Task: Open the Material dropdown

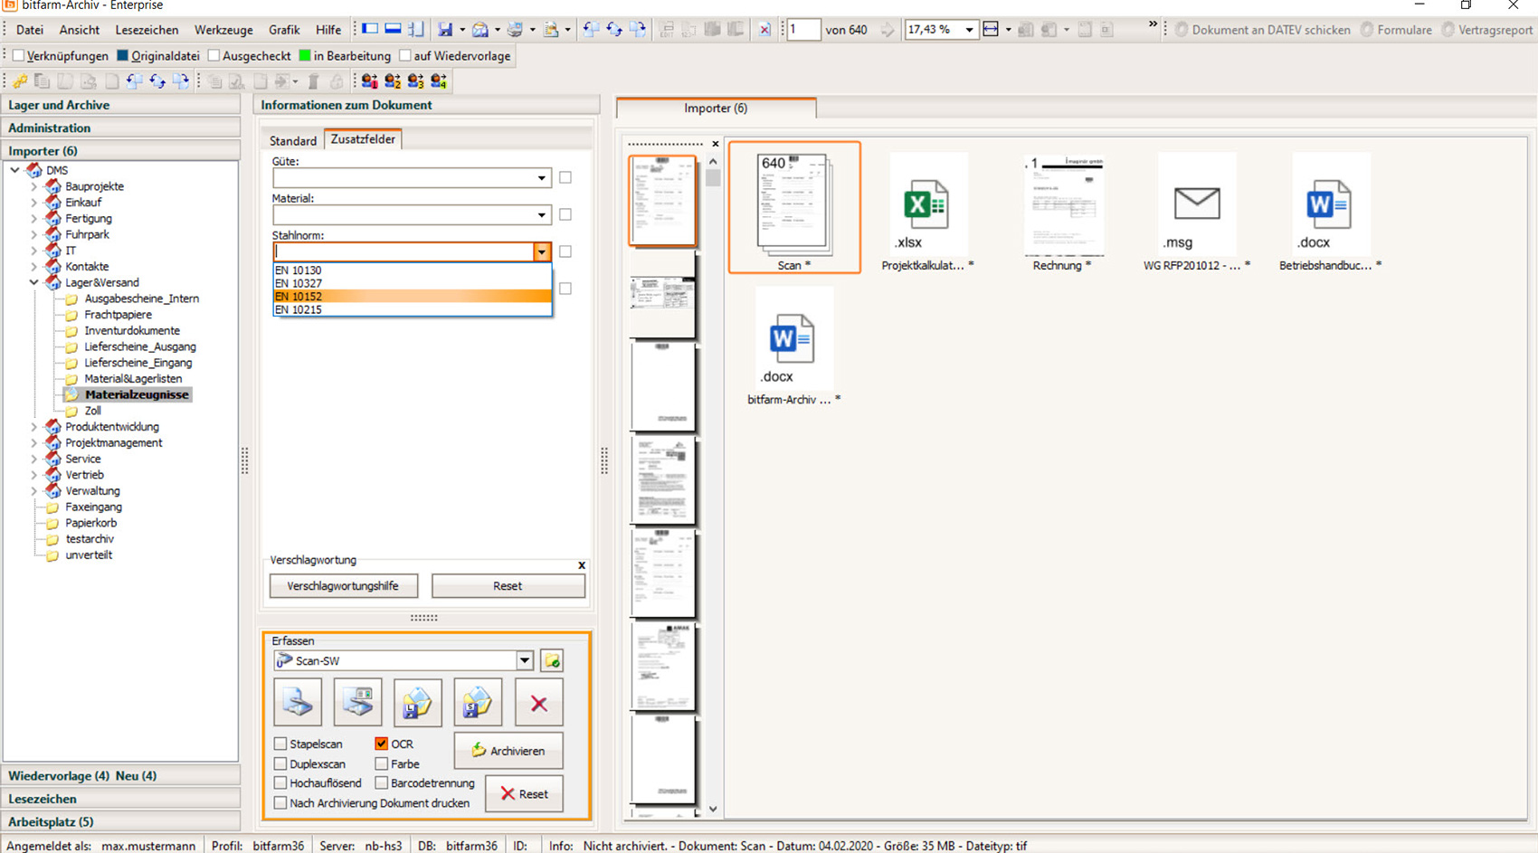Action: (541, 215)
